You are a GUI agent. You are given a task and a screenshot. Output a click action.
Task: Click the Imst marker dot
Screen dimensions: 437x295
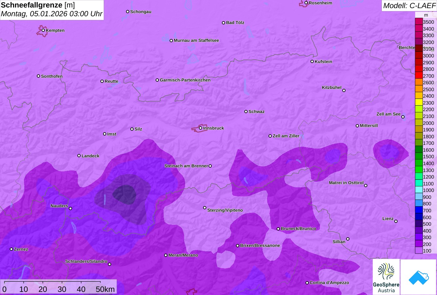(105, 134)
